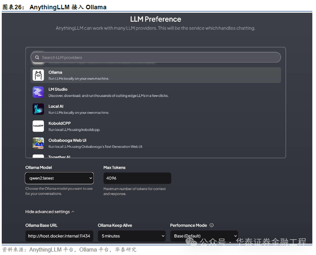This screenshot has height=255, width=316.
Task: Click the Ollama Model label
Action: [39, 167]
